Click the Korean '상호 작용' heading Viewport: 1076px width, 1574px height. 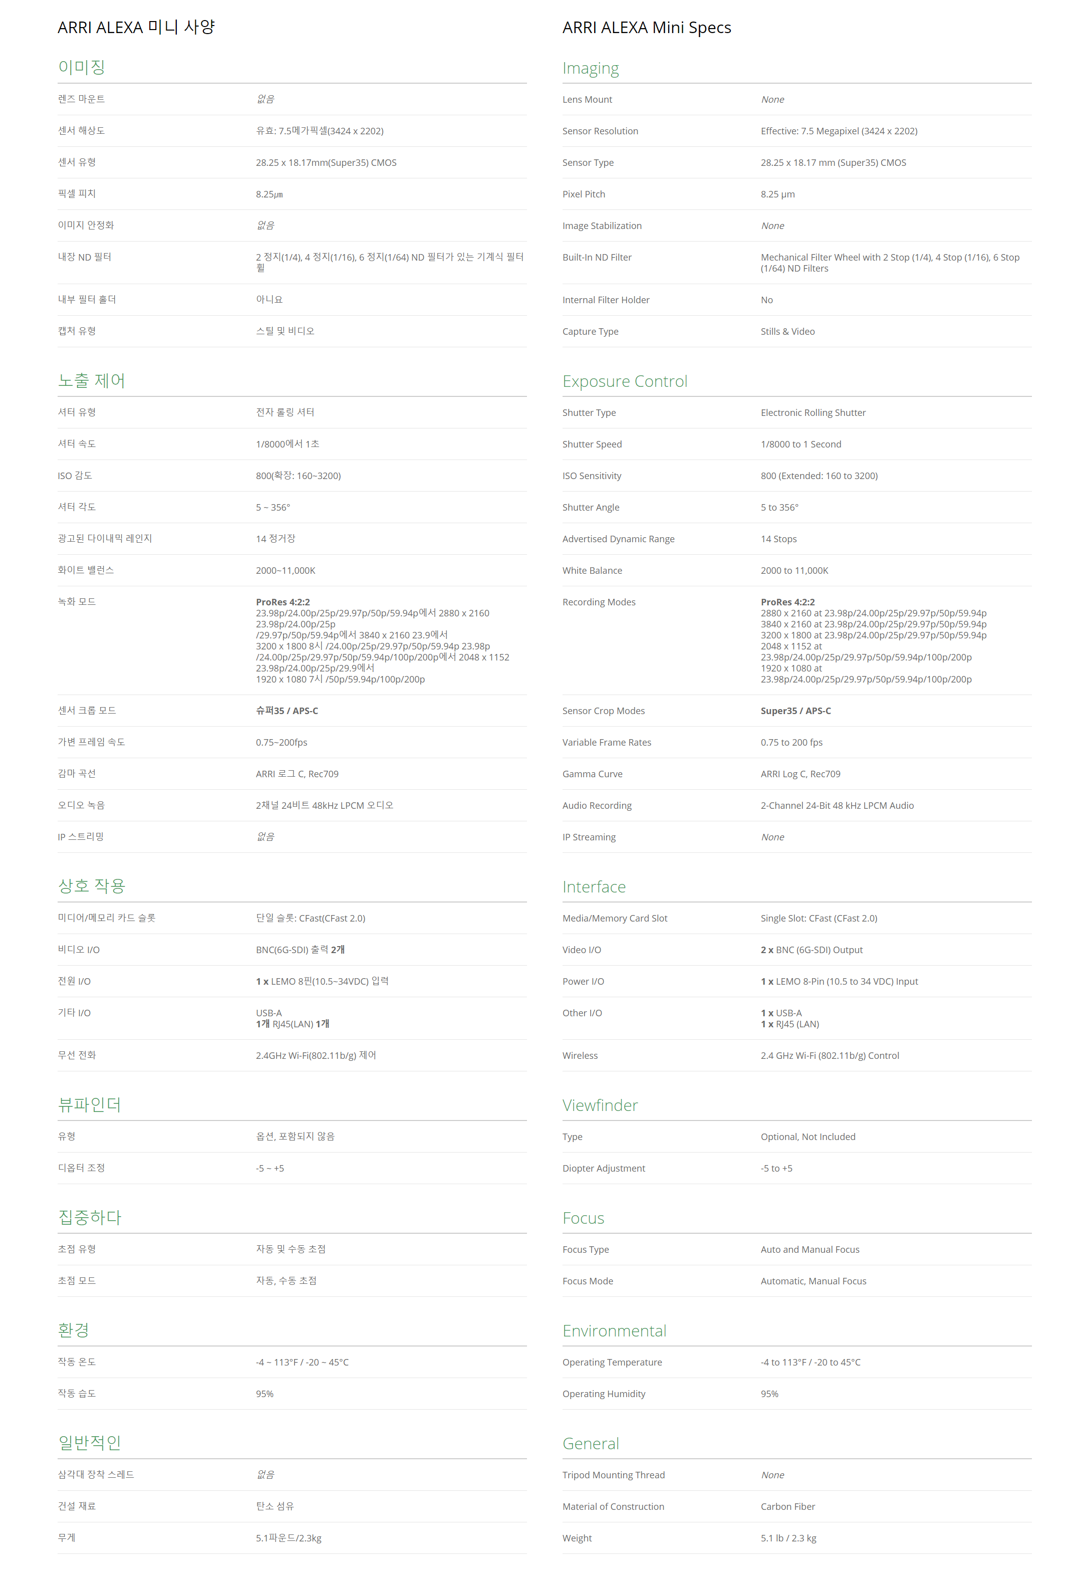(91, 886)
